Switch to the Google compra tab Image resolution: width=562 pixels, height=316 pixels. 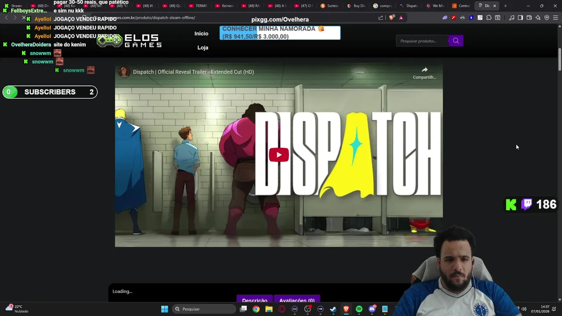(x=382, y=6)
